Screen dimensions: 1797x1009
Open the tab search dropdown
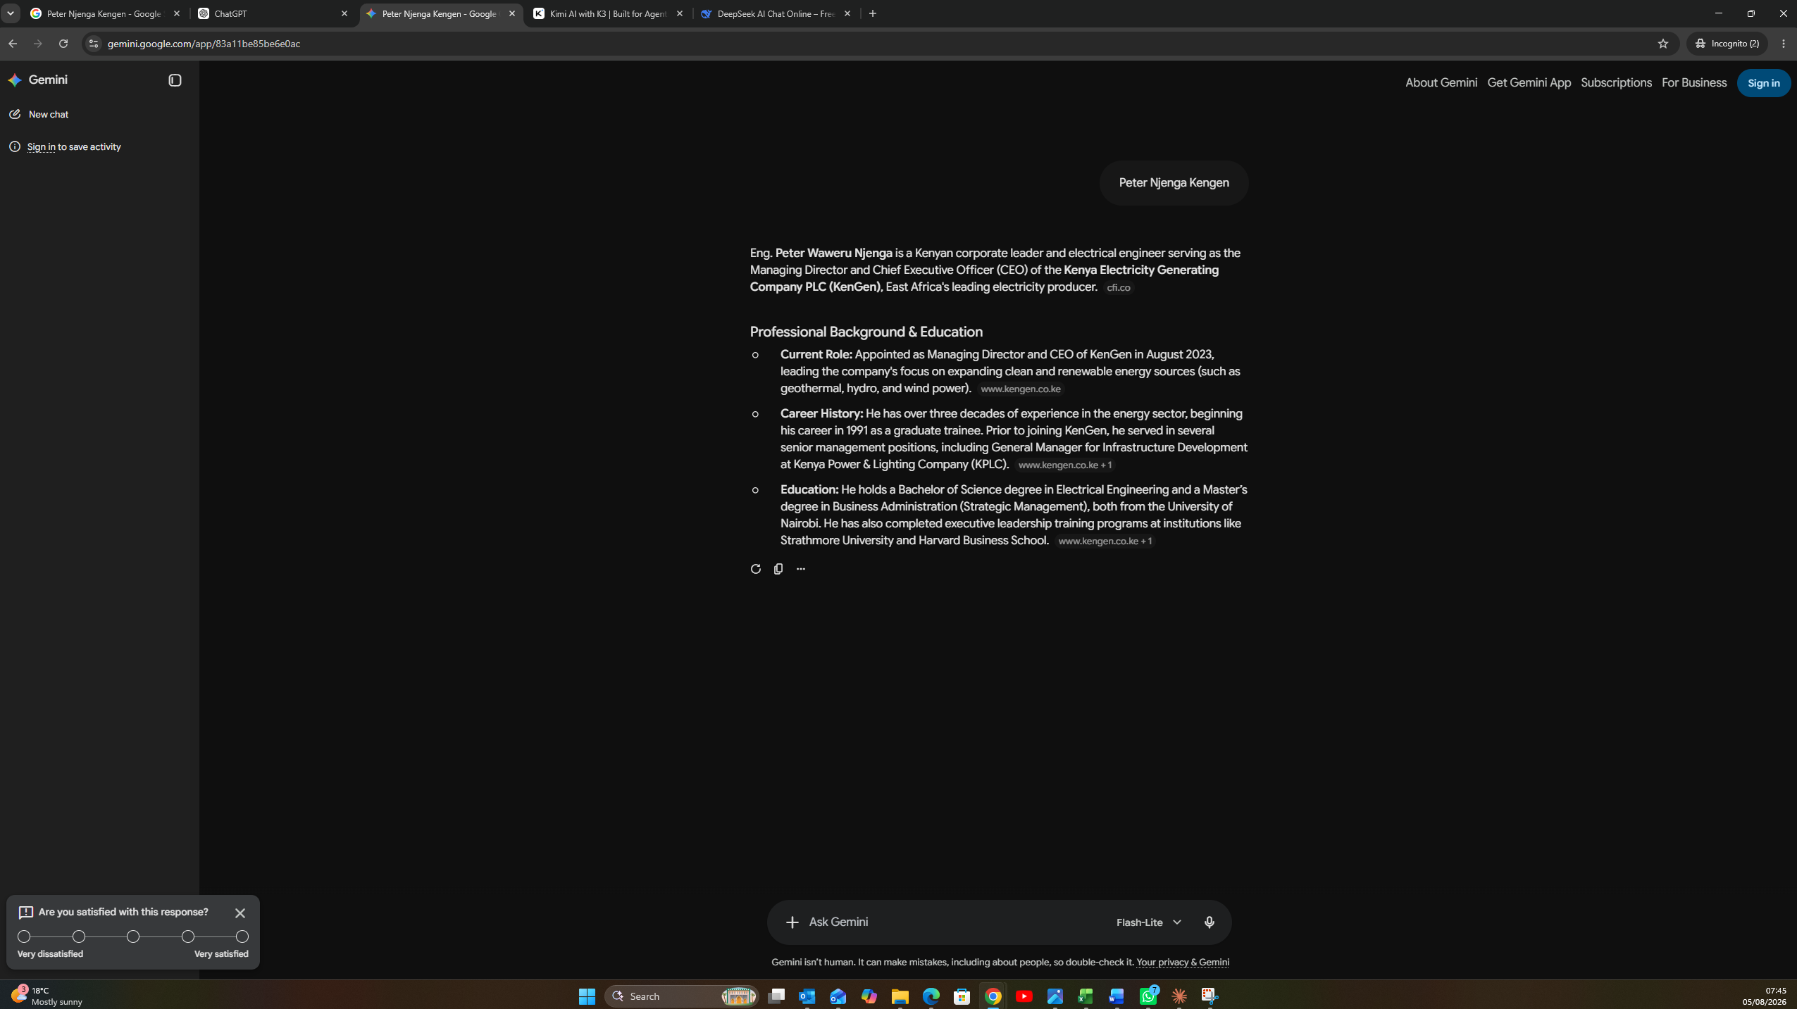[x=11, y=13]
